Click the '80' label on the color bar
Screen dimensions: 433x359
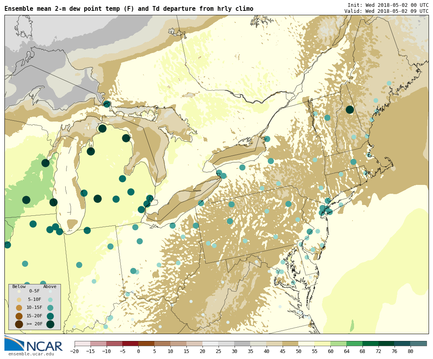[x=411, y=351]
